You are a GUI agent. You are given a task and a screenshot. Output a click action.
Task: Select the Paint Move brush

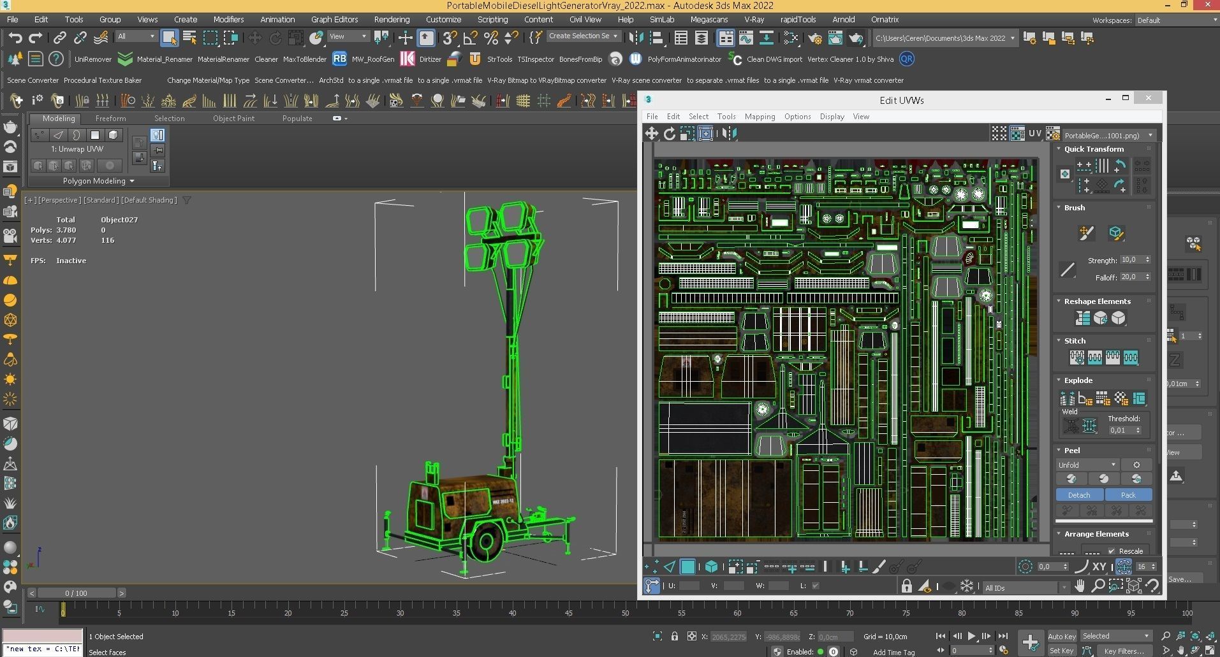(1087, 233)
